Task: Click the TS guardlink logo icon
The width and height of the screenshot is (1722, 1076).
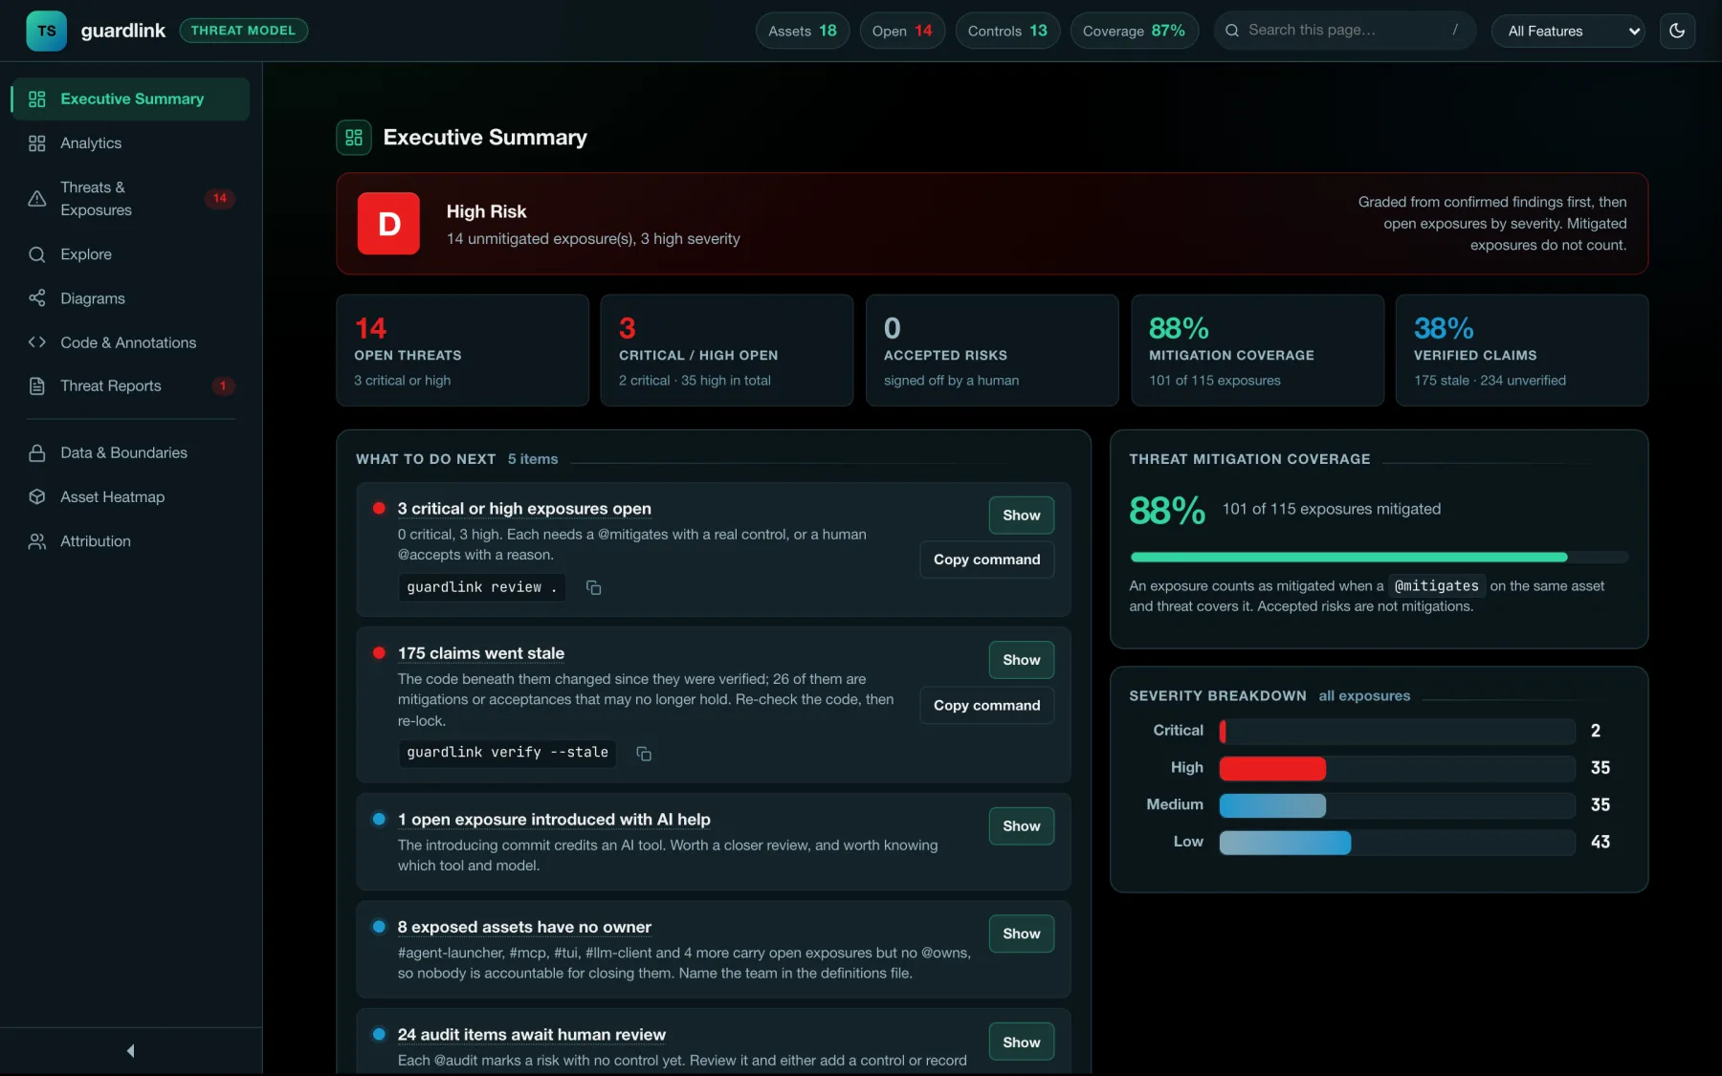Action: point(46,31)
